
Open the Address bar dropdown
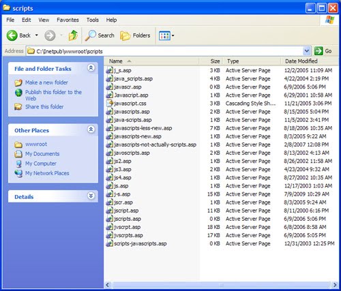307,51
